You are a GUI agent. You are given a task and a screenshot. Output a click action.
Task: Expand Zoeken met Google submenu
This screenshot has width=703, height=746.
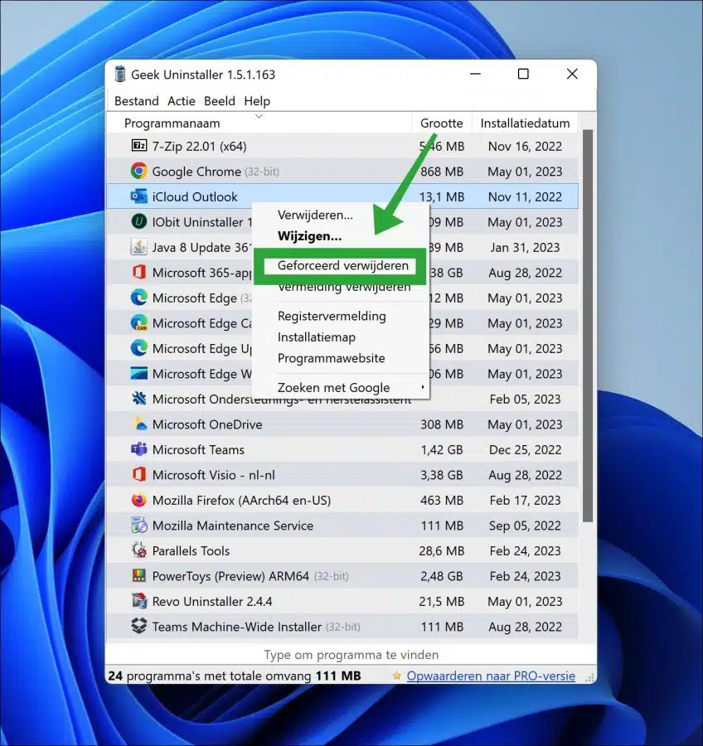pyautogui.click(x=341, y=387)
